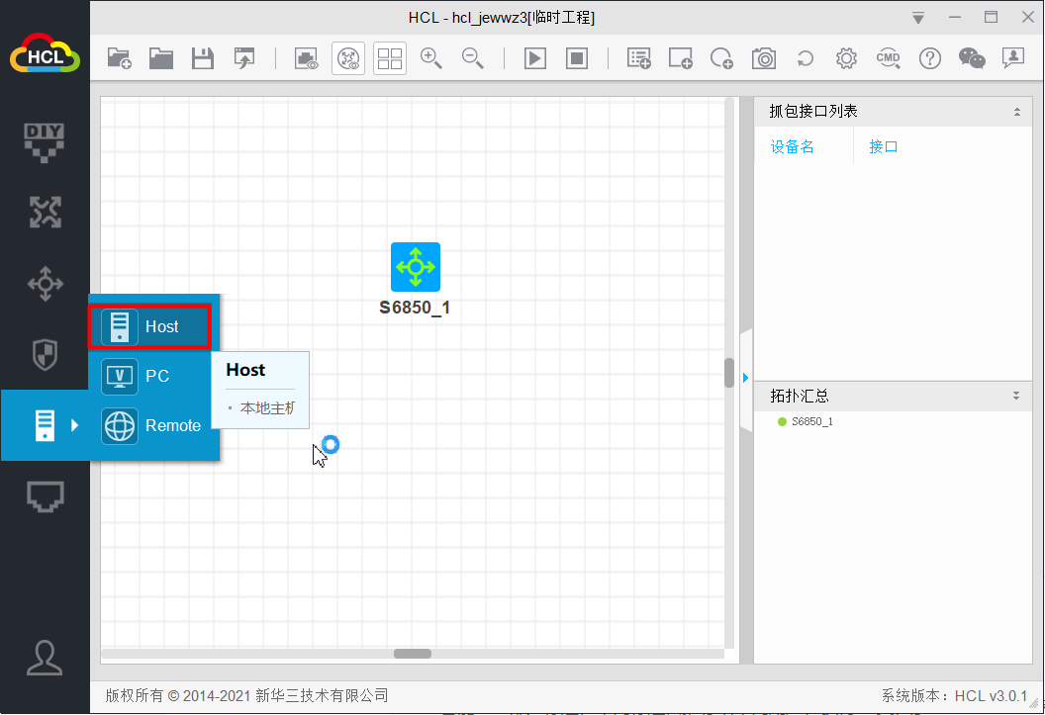The width and height of the screenshot is (1045, 715).
Task: Open the firewall shield sidebar category
Action: 45,354
